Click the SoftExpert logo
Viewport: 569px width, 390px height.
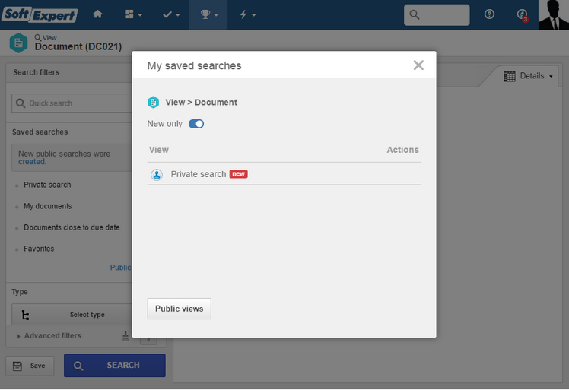pos(40,15)
